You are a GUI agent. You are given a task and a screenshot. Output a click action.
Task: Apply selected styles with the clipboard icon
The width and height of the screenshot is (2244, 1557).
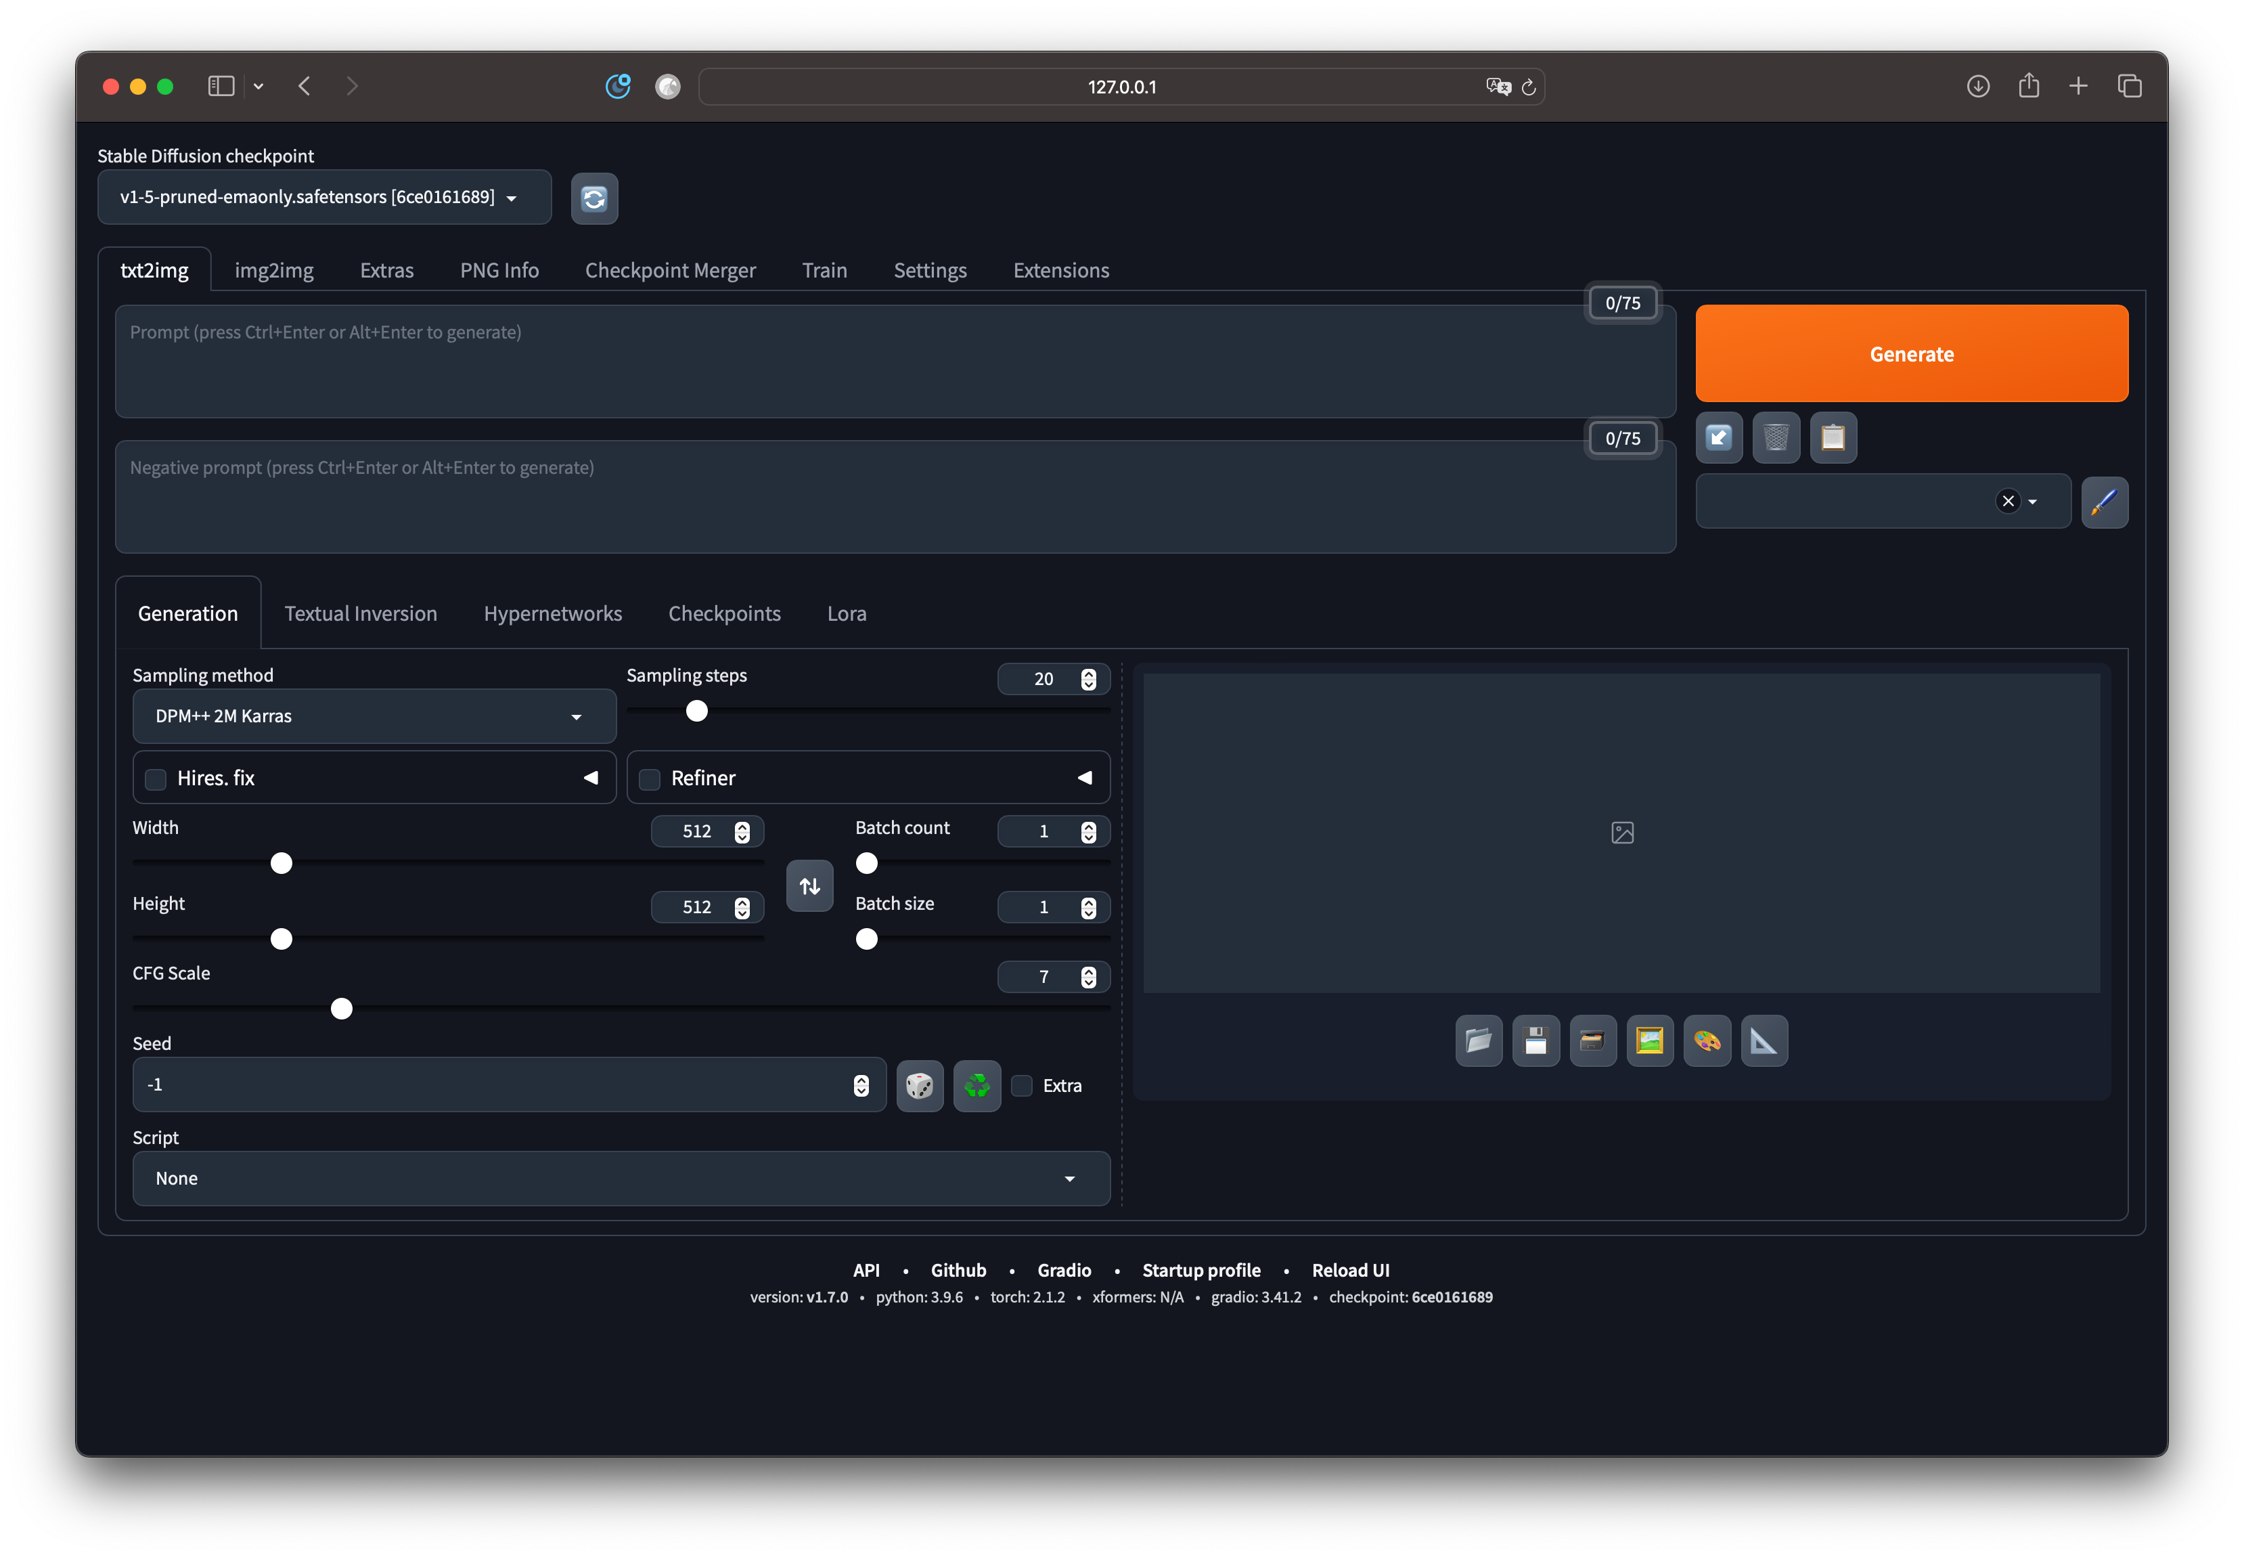pos(1833,437)
